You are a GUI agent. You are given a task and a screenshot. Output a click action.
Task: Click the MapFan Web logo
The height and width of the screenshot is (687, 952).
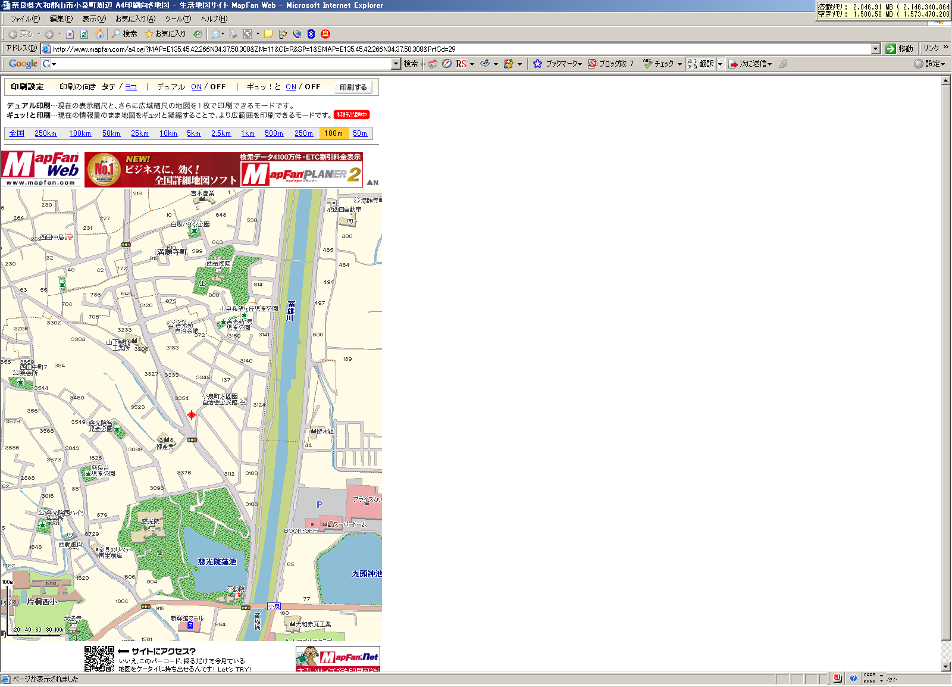coord(40,169)
